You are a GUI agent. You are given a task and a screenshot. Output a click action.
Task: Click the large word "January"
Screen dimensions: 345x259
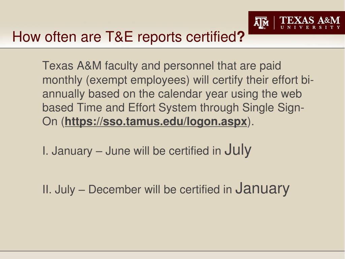coord(262,189)
